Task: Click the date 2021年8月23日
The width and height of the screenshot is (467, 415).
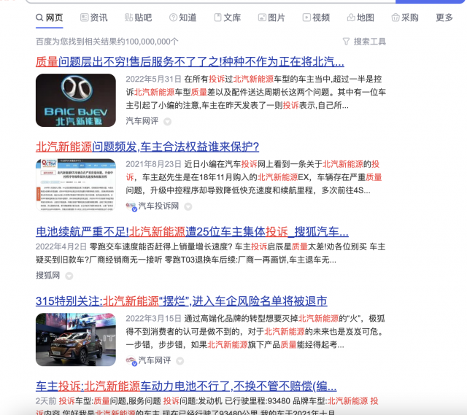Action: click(153, 164)
